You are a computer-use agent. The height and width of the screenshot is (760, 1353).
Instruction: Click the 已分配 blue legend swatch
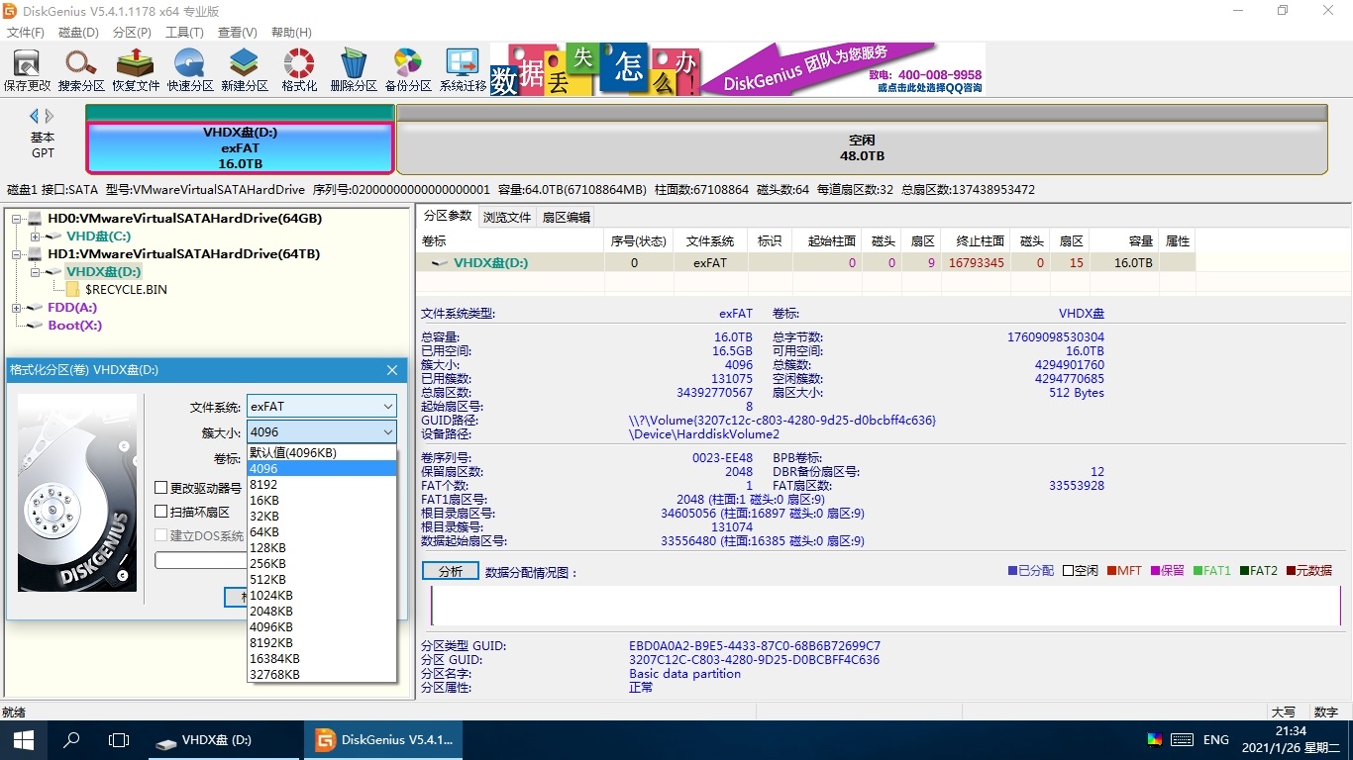pyautogui.click(x=1013, y=571)
